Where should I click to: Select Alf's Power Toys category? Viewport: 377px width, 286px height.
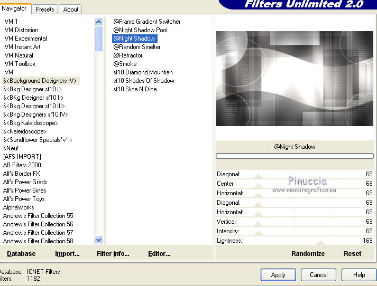[24, 198]
